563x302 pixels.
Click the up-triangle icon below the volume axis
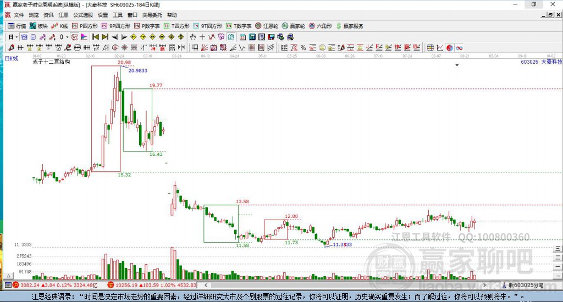9,276
